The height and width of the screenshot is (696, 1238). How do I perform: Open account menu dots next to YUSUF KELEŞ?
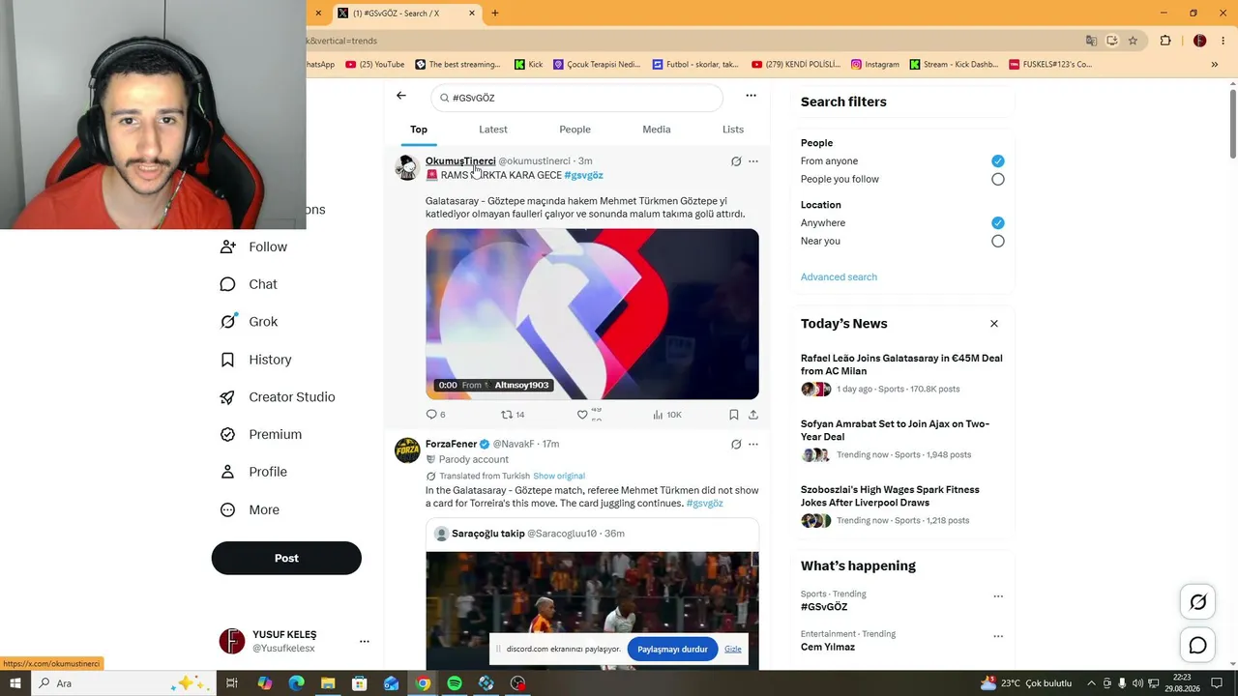365,641
